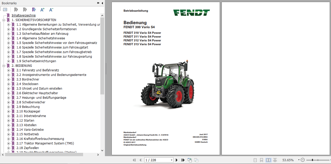Increase bookmark text size with A+
The image size is (331, 164).
[42, 10]
